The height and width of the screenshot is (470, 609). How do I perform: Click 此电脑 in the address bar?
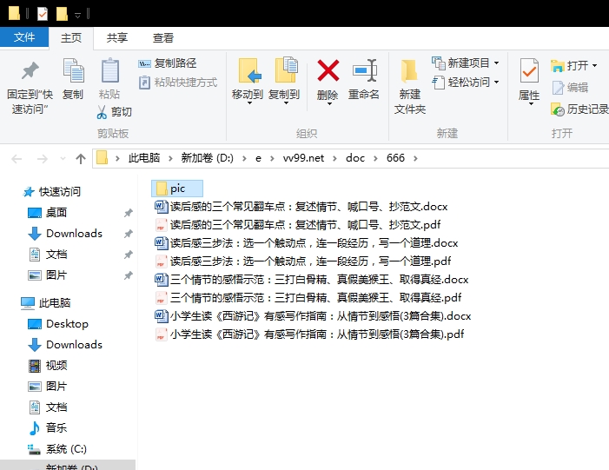click(x=144, y=158)
